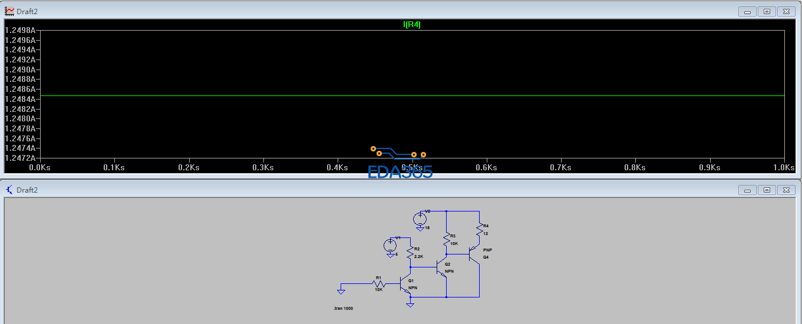Maximize the waveform plot window
This screenshot has width=802, height=324.
pos(767,11)
